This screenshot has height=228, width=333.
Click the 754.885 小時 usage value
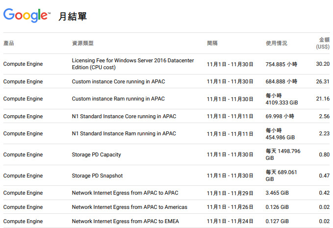click(282, 64)
